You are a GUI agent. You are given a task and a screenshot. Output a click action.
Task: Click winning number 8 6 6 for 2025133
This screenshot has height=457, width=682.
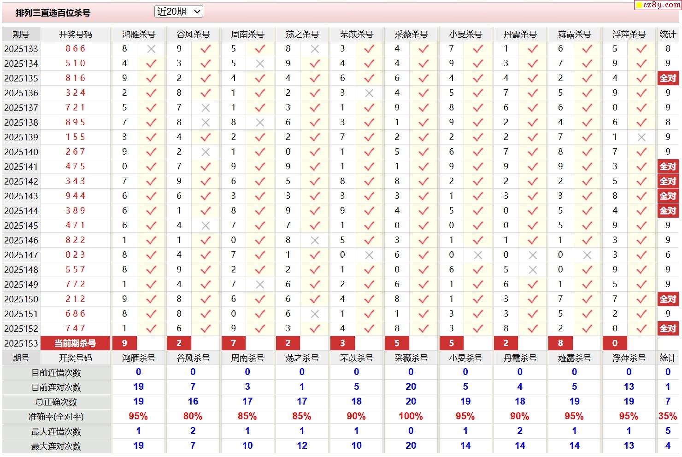(x=76, y=49)
